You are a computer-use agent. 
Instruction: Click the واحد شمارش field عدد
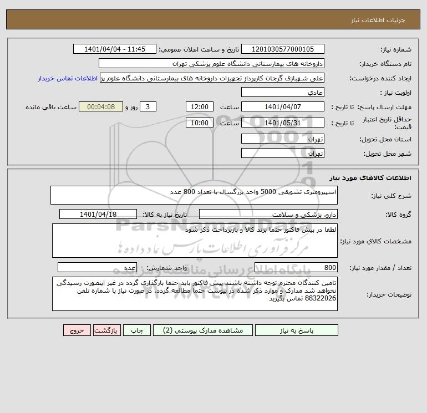pyautogui.click(x=97, y=267)
